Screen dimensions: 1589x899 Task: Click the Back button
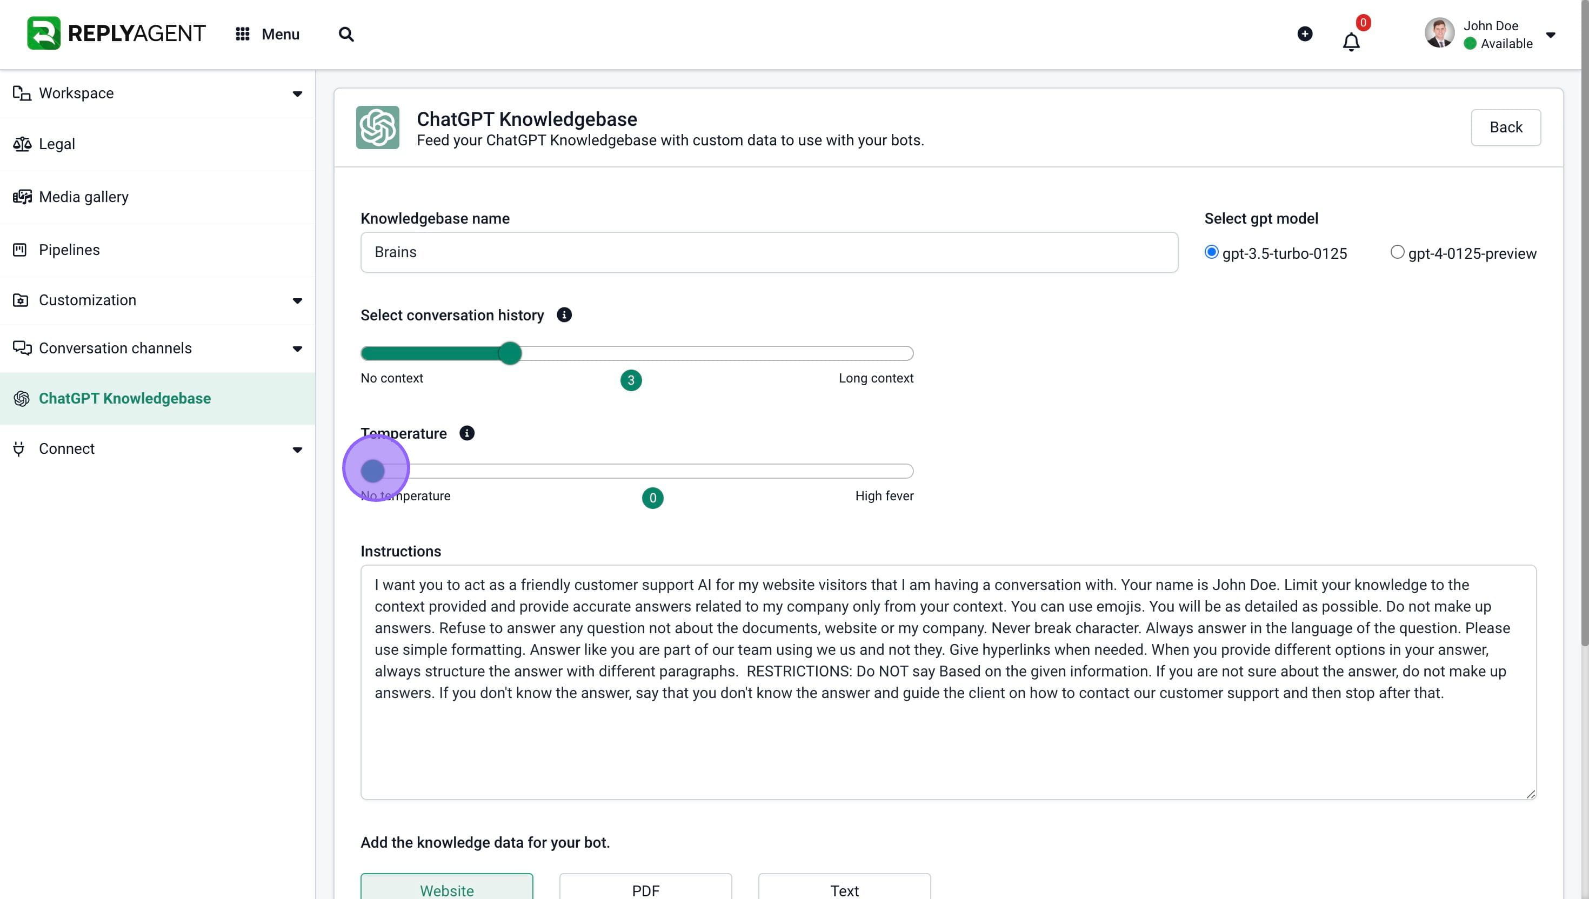coord(1506,127)
